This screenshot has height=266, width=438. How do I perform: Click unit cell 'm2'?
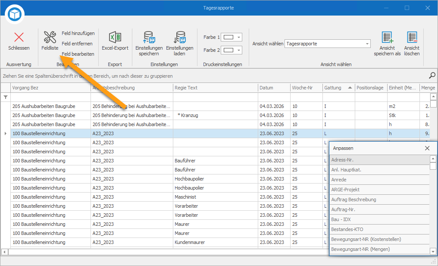404,106
